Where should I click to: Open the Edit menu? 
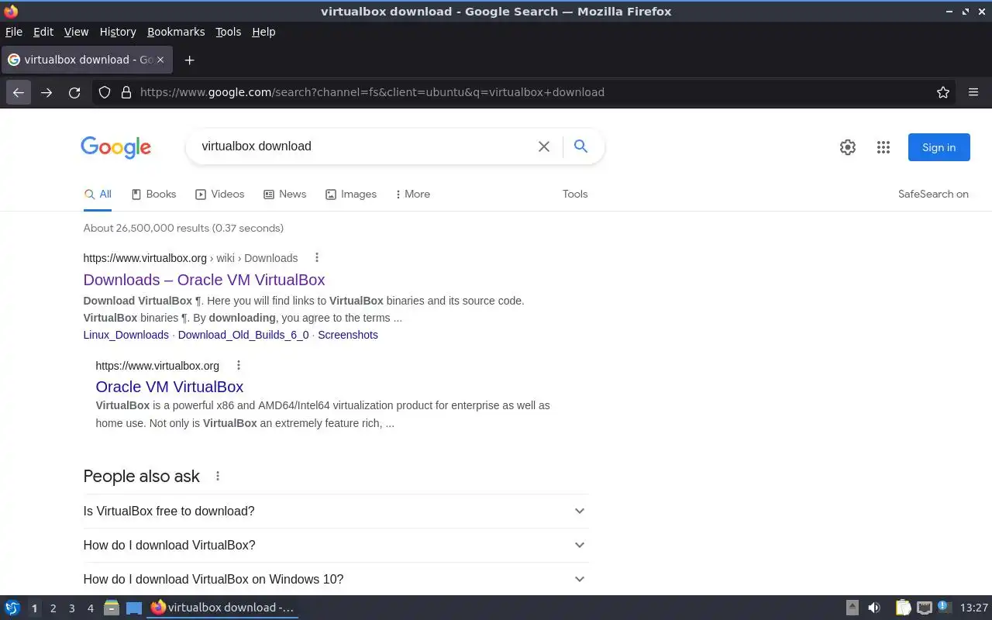[x=43, y=32]
